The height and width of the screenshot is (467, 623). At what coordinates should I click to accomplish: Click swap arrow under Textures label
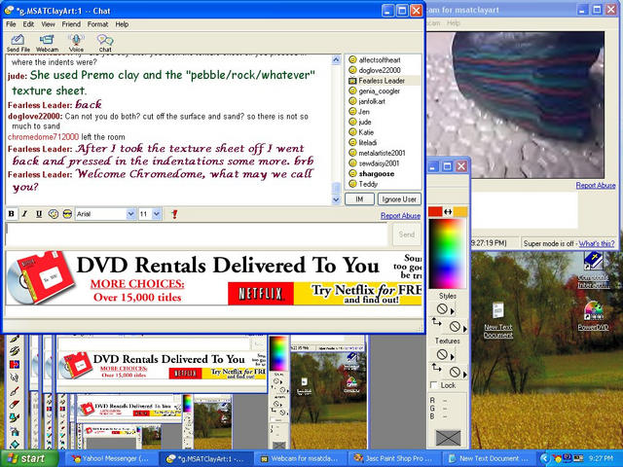437,367
